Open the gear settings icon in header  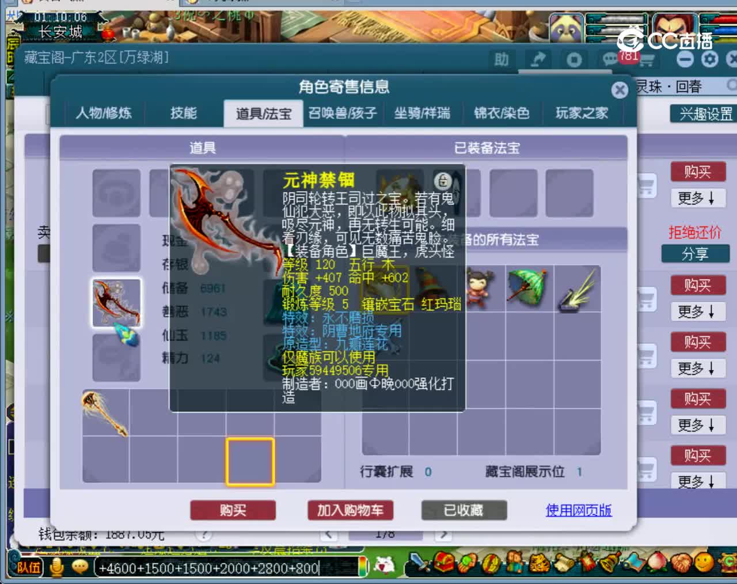click(x=709, y=59)
